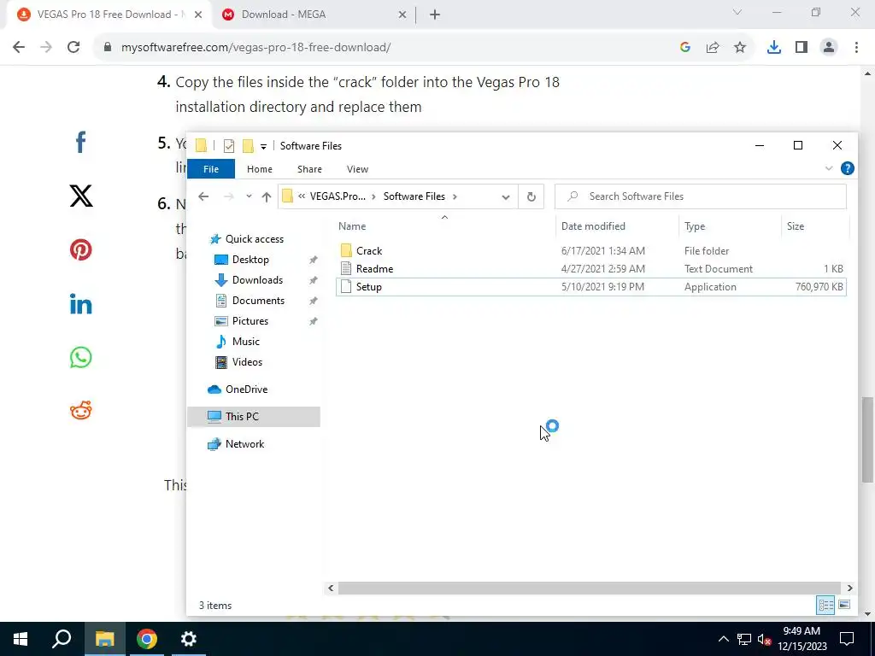
Task: Open taskbar Search
Action: coord(62,639)
